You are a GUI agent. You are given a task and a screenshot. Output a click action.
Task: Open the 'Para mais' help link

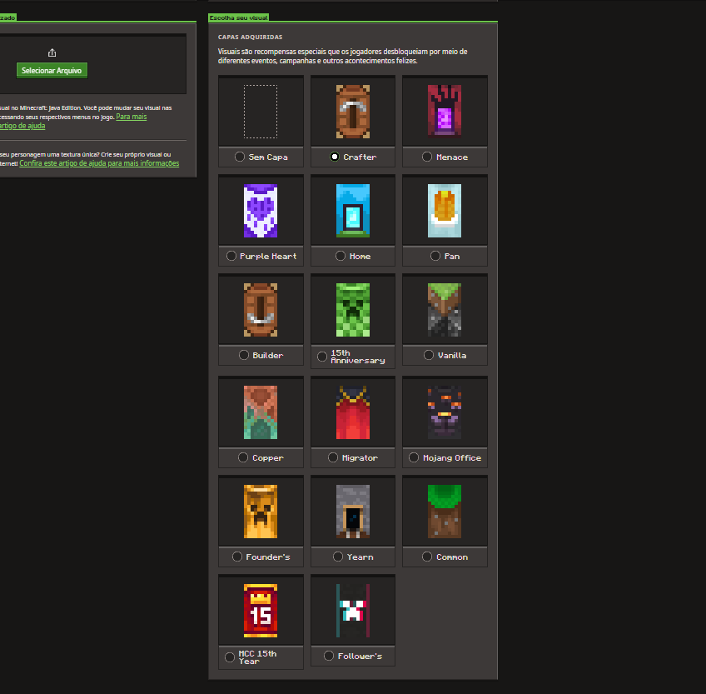(132, 117)
